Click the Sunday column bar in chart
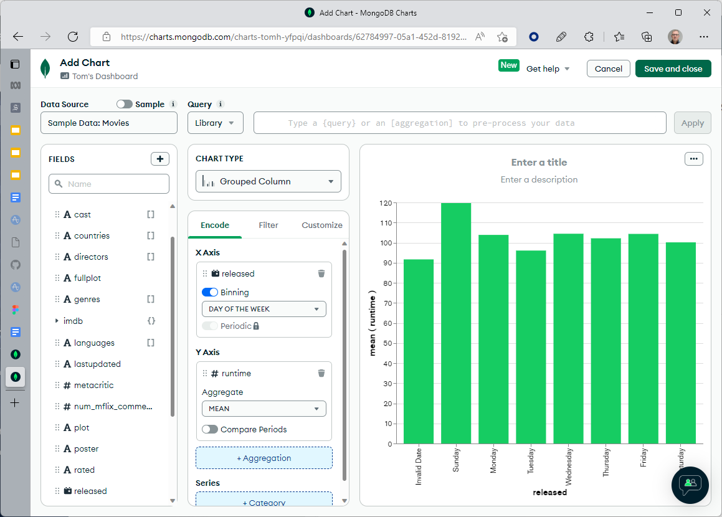The width and height of the screenshot is (722, 517). (456, 324)
